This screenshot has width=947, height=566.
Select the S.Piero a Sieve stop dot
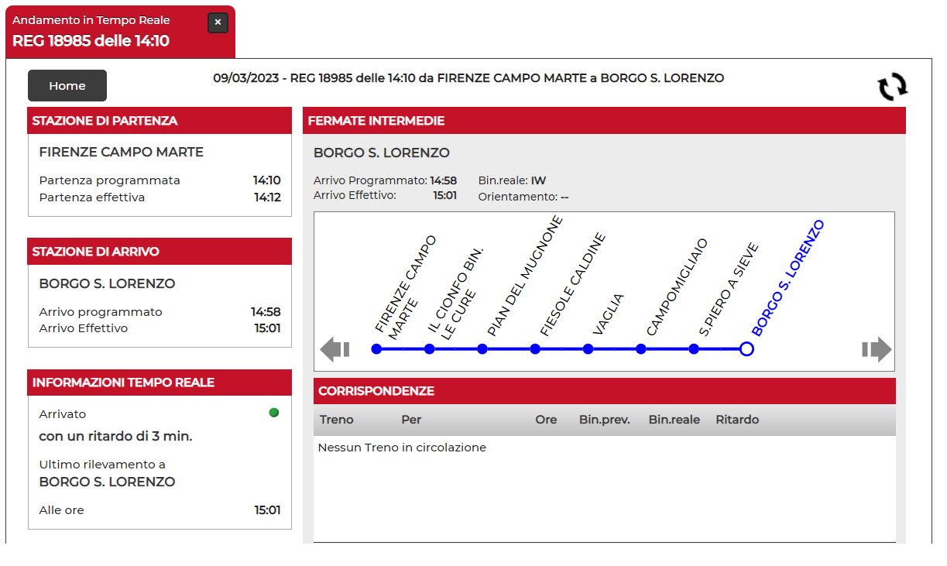694,349
